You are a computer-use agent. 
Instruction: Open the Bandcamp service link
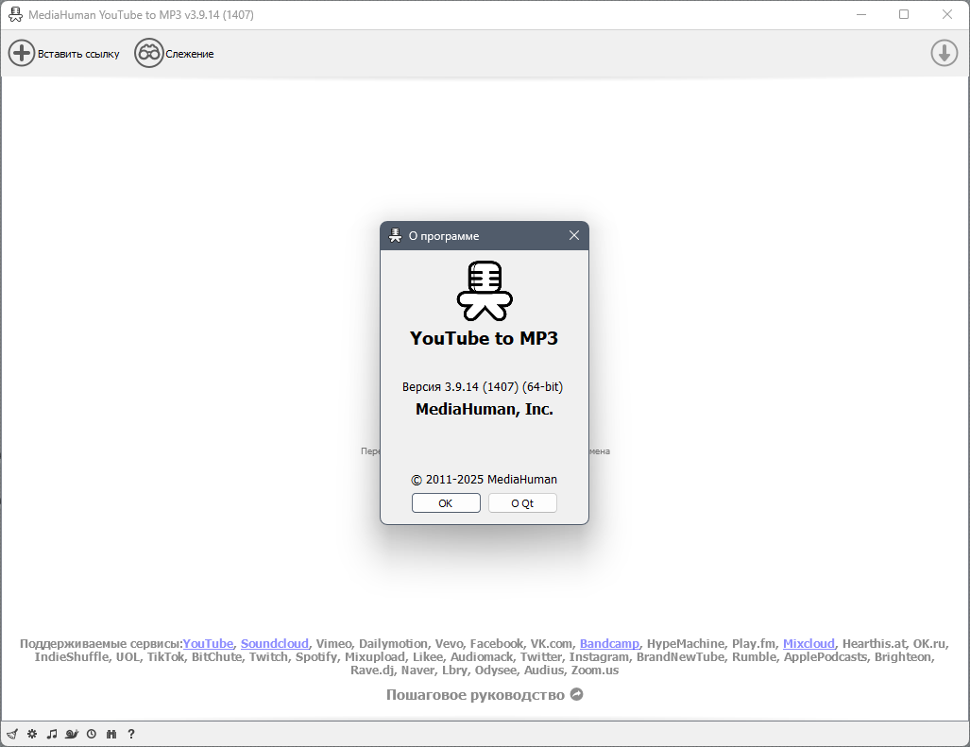609,644
